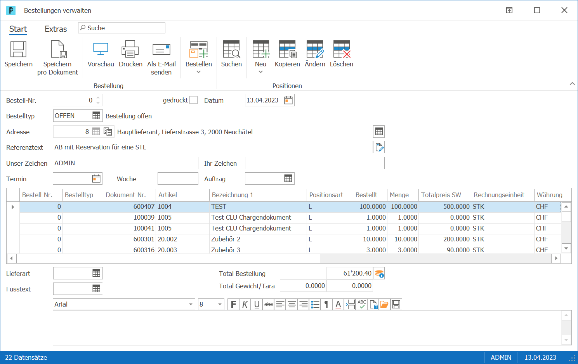This screenshot has width=578, height=364.
Task: Toggle the gedruckt checkbox
Action: tap(193, 100)
